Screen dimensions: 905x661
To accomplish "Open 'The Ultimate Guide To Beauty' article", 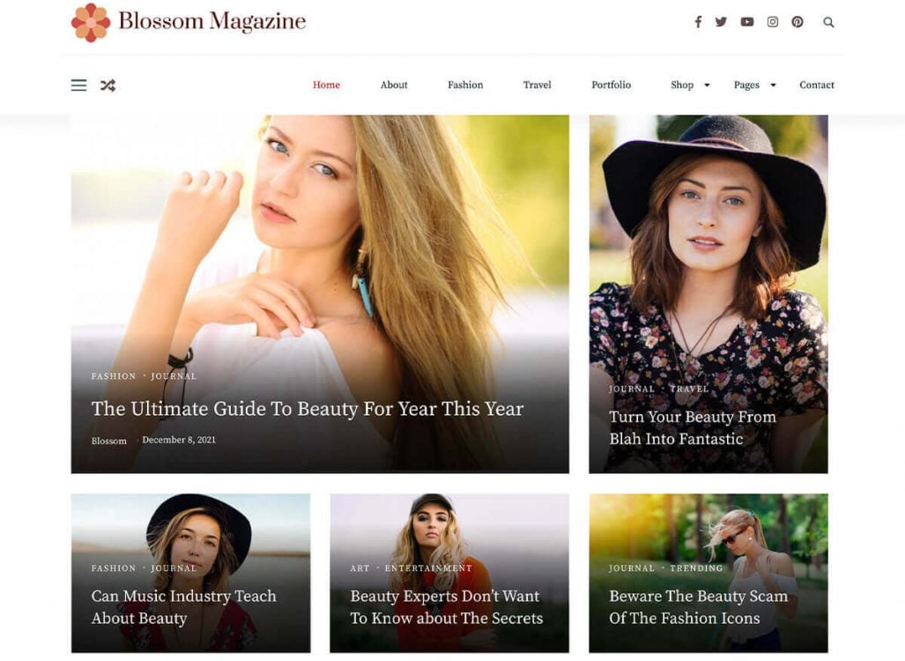I will click(x=307, y=408).
